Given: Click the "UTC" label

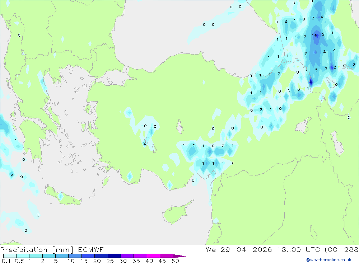Looking at the screenshot, I should pos(313,249).
